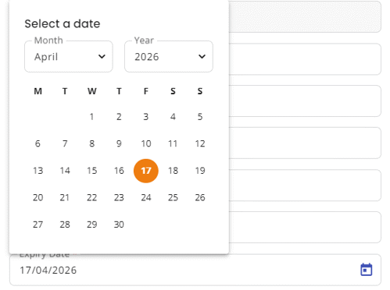The image size is (390, 290).
Task: Select date 24 on the calendar
Action: click(146, 198)
